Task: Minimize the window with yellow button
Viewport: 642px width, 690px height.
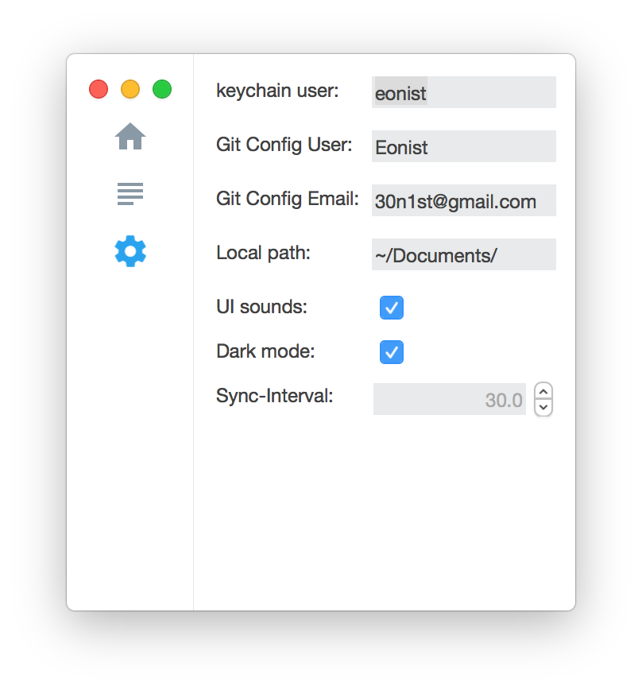Action: [x=130, y=89]
